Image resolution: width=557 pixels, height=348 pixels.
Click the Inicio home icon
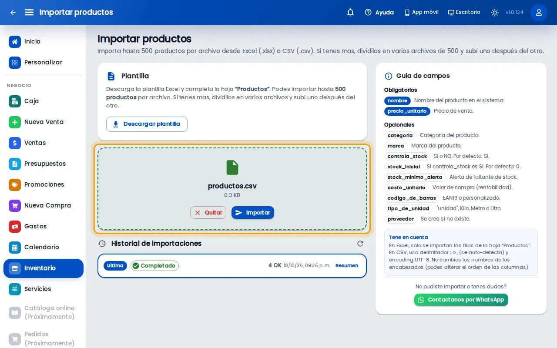[x=15, y=42]
